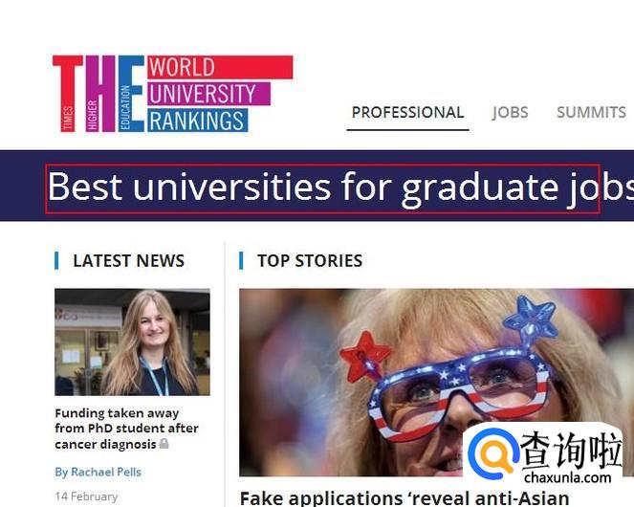Viewport: 634px width, 507px height.
Task: Click the 查询啦 Chinese watermark text
Action: pyautogui.click(x=571, y=450)
